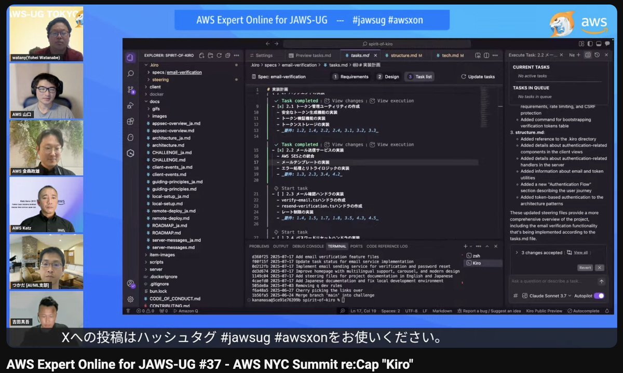The width and height of the screenshot is (623, 373).
Task: Open preview icon in editor toolbar
Action: tap(477, 55)
